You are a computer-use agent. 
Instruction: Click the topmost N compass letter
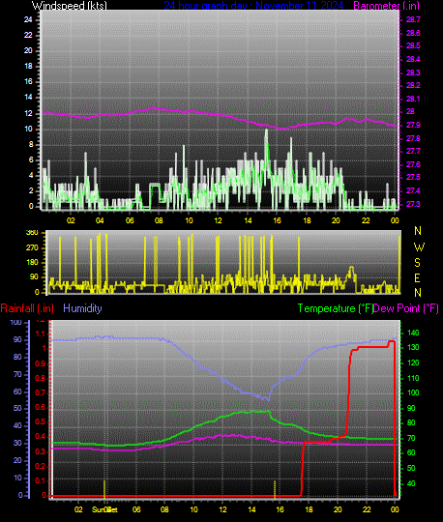coord(418,231)
